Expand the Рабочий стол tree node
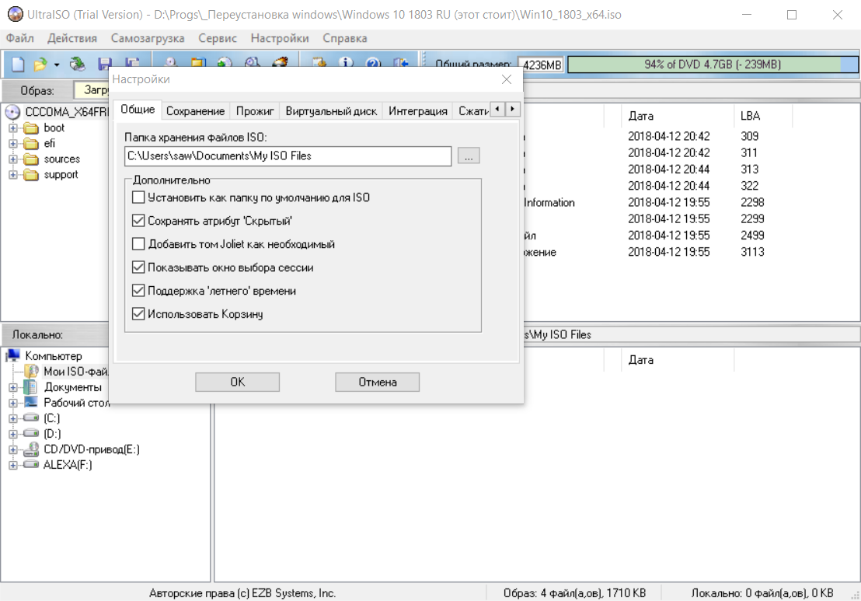Screen dimensions: 861x601 coord(13,403)
